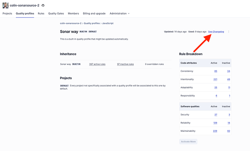250x151 pixels.
Task: Navigate to Quality profiles breadcrumb
Action: coord(92,23)
